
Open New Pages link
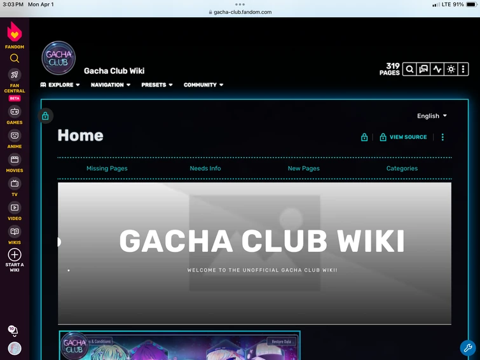tap(304, 168)
